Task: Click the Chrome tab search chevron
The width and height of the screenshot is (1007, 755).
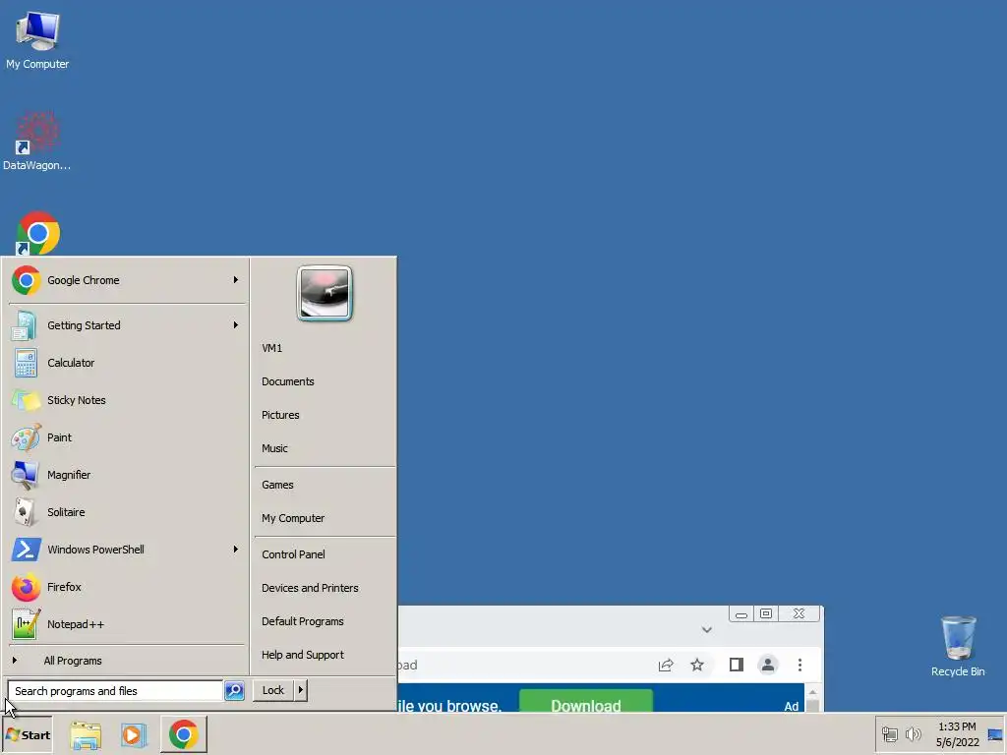Action: [x=706, y=630]
